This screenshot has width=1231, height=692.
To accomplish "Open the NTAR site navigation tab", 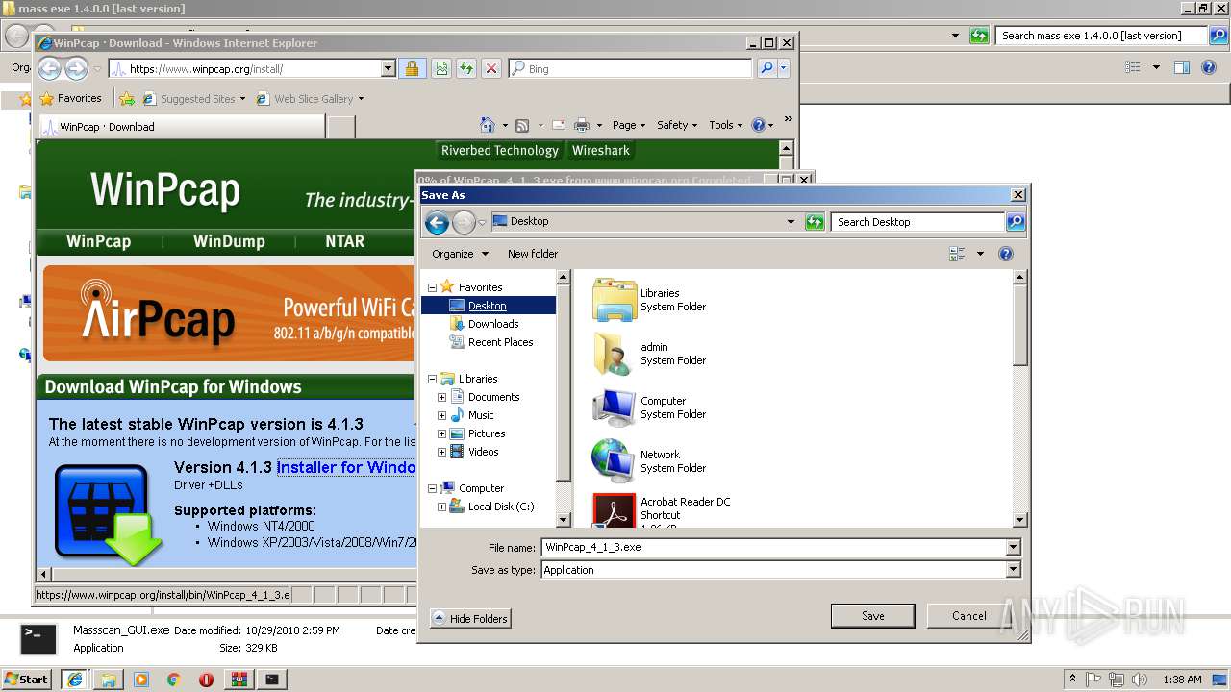I will (x=344, y=241).
